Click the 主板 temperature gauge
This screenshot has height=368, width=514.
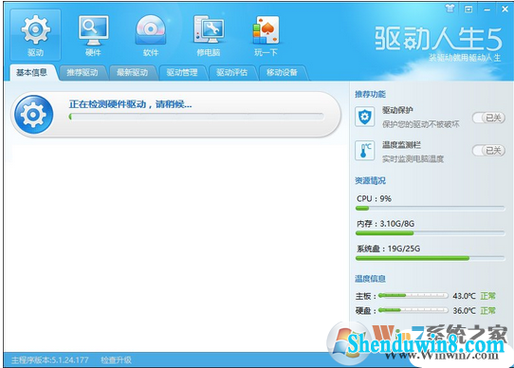413,296
